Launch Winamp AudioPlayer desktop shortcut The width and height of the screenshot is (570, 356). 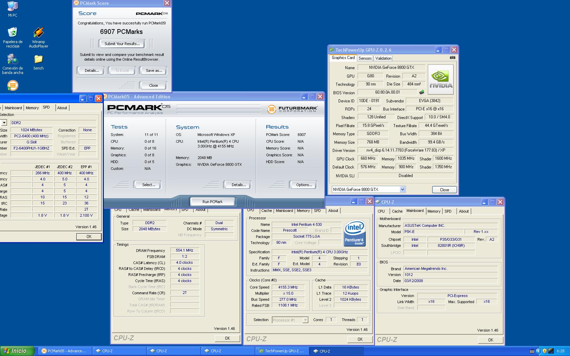pos(38,37)
